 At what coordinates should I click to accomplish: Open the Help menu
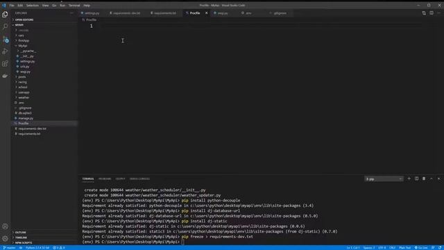tap(87, 6)
